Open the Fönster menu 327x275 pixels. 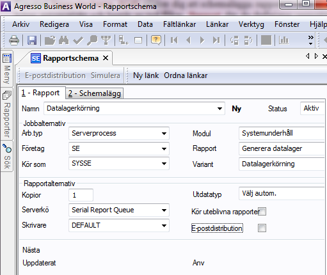(287, 24)
